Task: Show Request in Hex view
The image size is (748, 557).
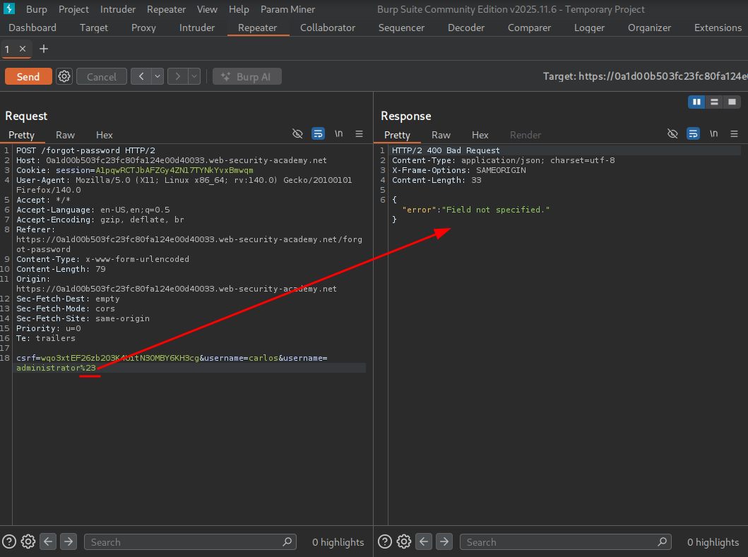Action: [105, 135]
